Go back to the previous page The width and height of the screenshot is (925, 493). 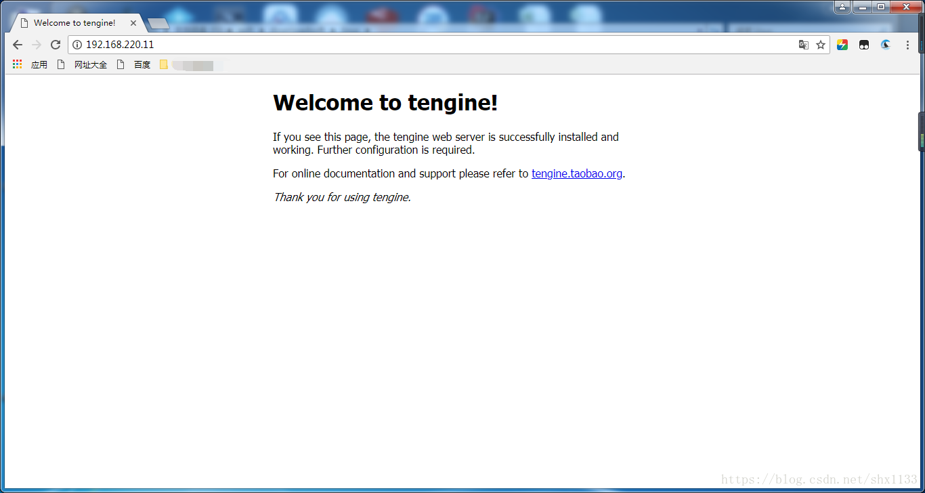tap(18, 45)
